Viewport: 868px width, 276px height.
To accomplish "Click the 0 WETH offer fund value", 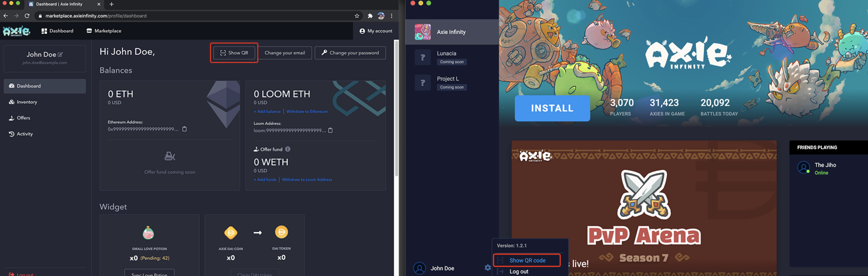I will click(x=271, y=162).
